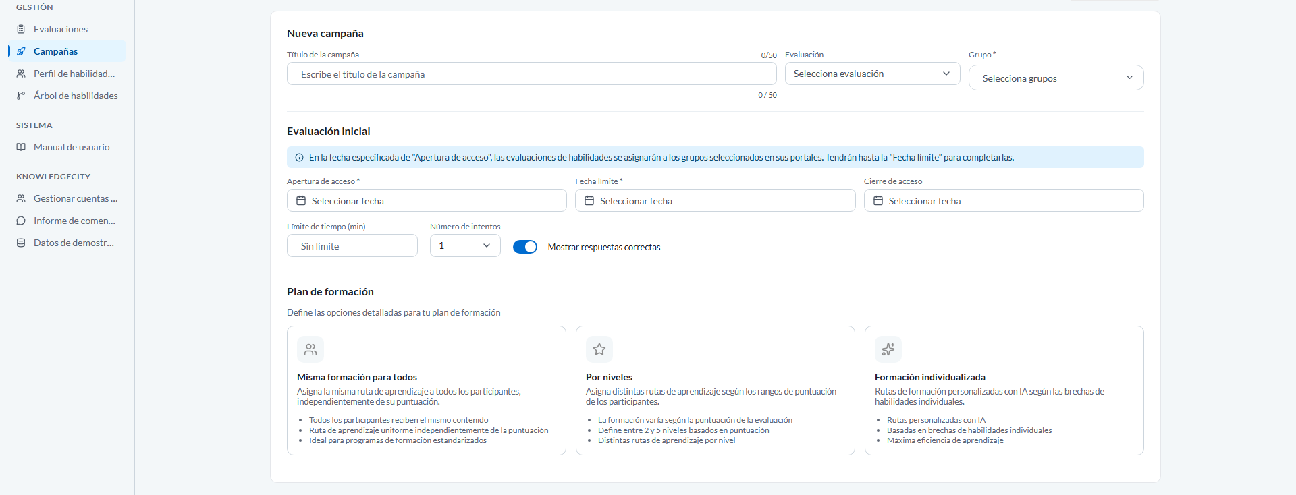This screenshot has height=495, width=1296.
Task: Pick the Formación individualizada card
Action: coord(1004,390)
